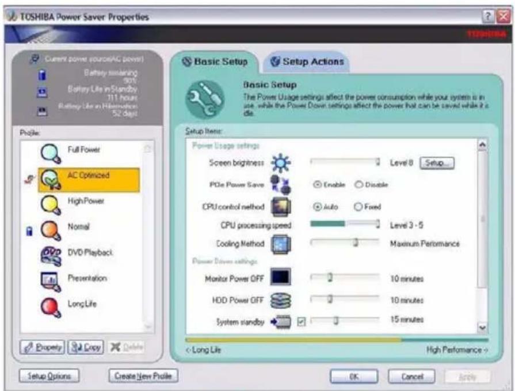515x391 pixels.
Task: Click the Basic Setup wrench and screwdriver icon
Action: pos(205,100)
